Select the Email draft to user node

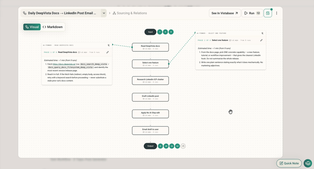click(150, 130)
